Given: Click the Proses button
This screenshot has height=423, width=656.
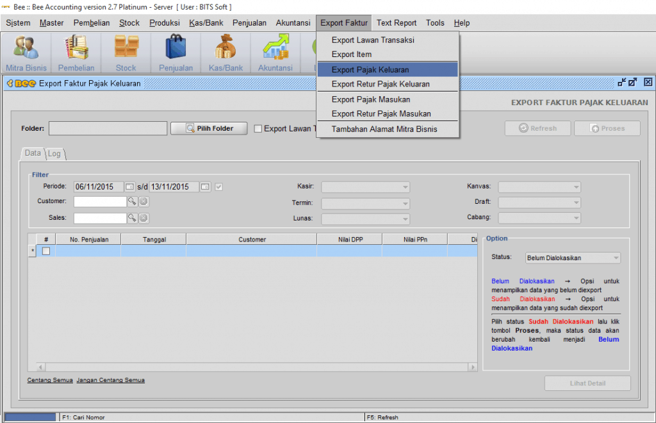Looking at the screenshot, I should pos(607,128).
